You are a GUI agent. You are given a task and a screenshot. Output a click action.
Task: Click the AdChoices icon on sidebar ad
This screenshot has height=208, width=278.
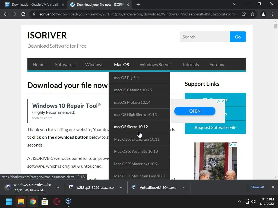click(x=230, y=145)
